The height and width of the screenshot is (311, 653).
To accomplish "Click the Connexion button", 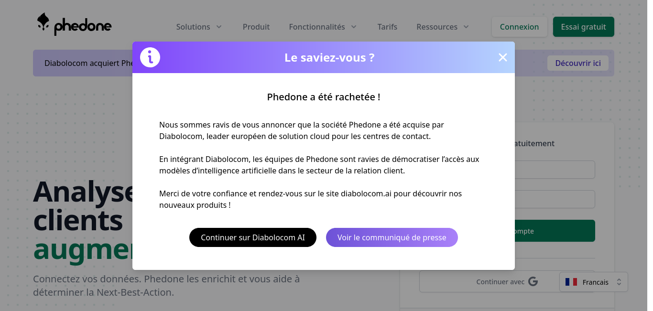I will pos(520,27).
